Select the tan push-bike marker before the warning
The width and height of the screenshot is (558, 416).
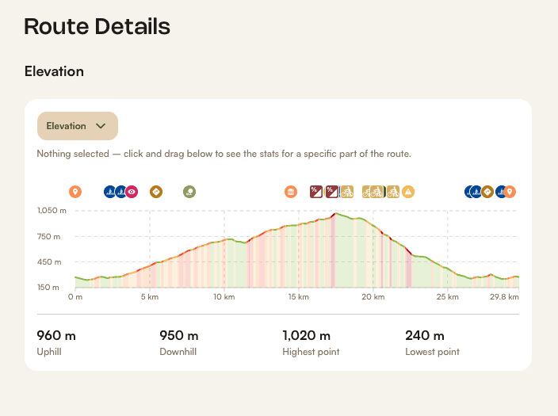(393, 192)
